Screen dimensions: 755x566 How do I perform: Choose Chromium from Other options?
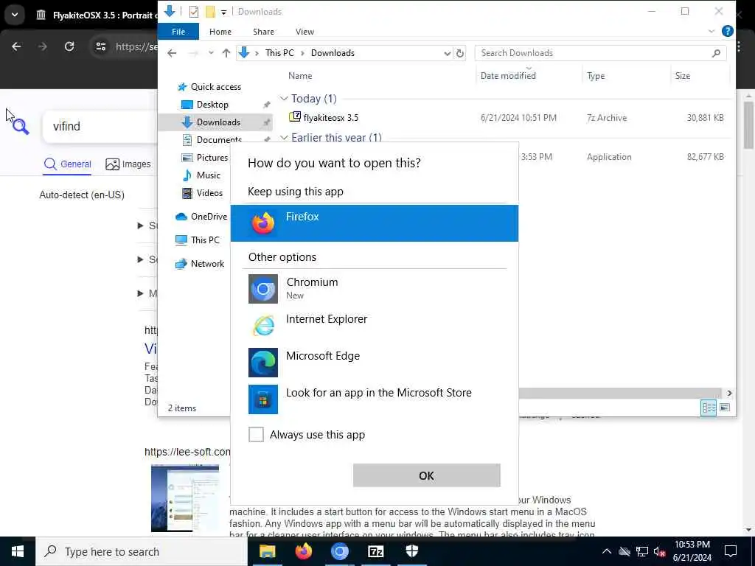tap(374, 288)
